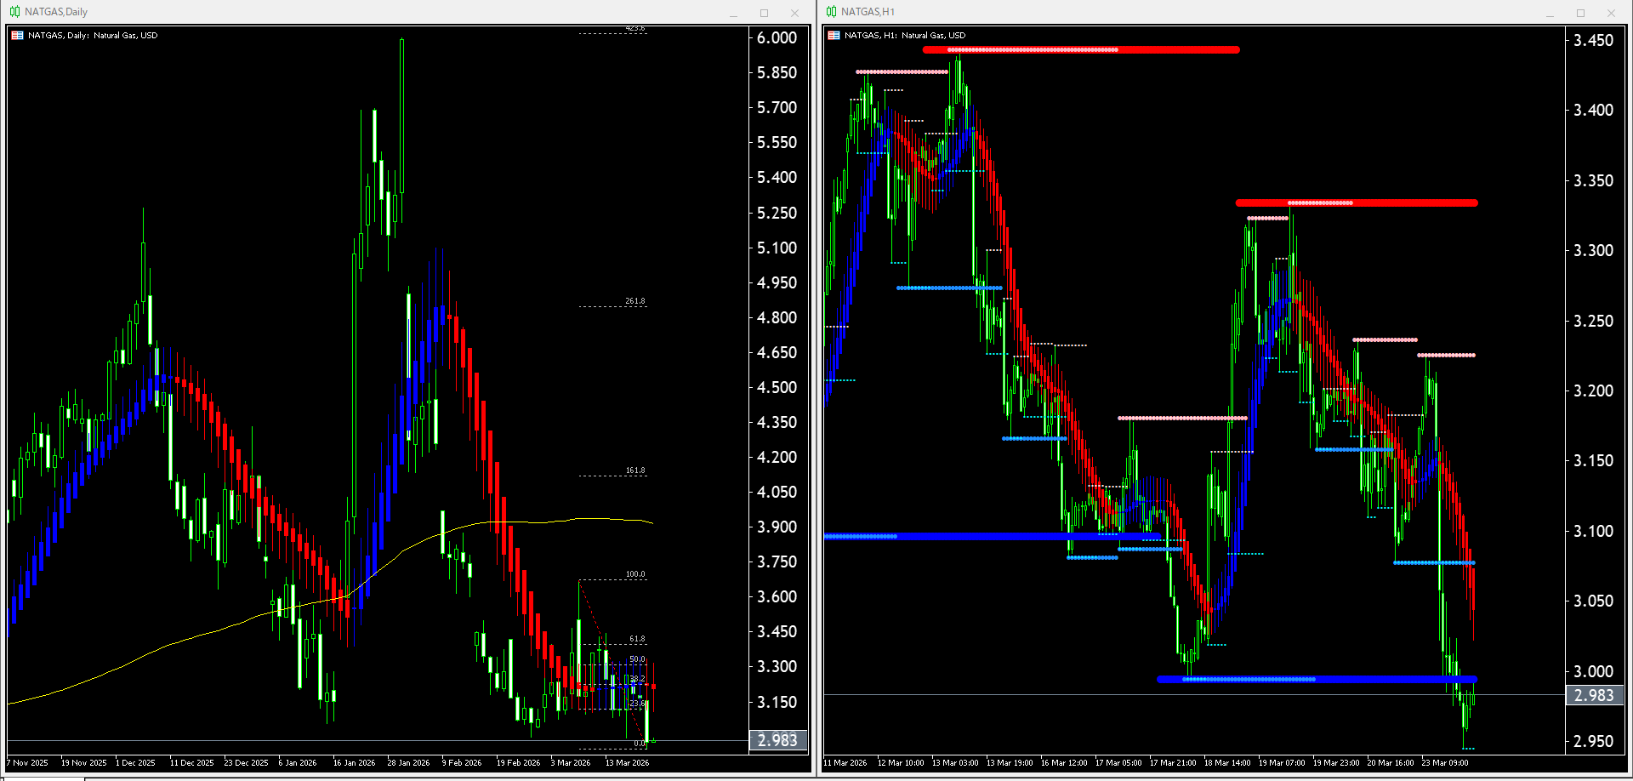Click the 5.550 price on the Daily axis
The height and width of the screenshot is (781, 1633).
(x=777, y=142)
